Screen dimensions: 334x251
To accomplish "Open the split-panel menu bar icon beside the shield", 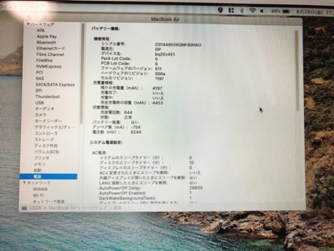I will pyautogui.click(x=231, y=10).
